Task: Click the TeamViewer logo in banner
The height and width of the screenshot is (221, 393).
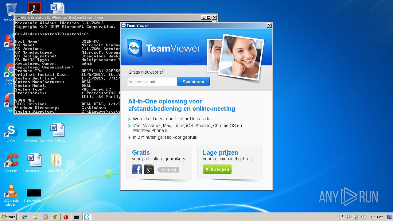Action: click(164, 48)
